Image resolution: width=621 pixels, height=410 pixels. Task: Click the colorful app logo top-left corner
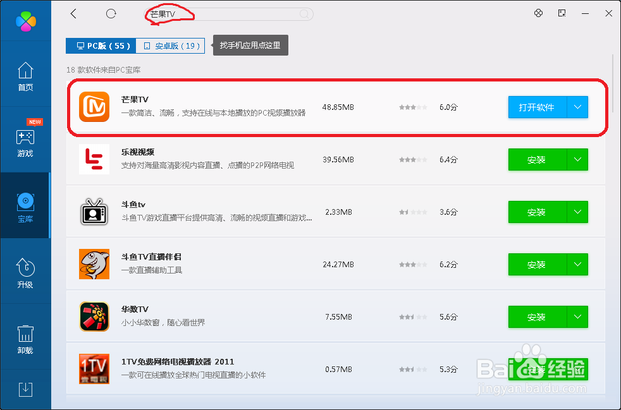[x=25, y=21]
